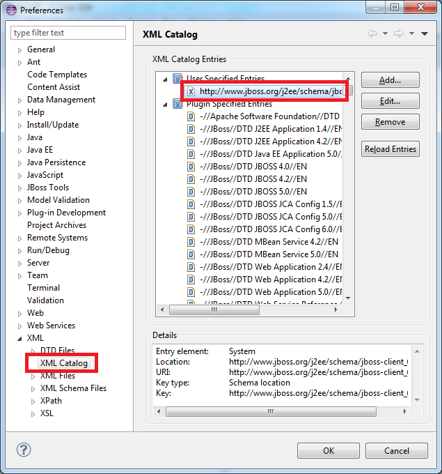
Task: Select the XSL tree item
Action: [x=47, y=413]
